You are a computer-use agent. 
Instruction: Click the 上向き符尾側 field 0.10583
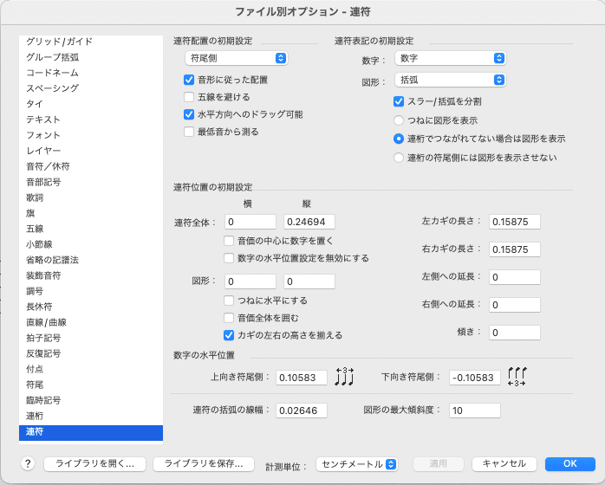click(302, 378)
